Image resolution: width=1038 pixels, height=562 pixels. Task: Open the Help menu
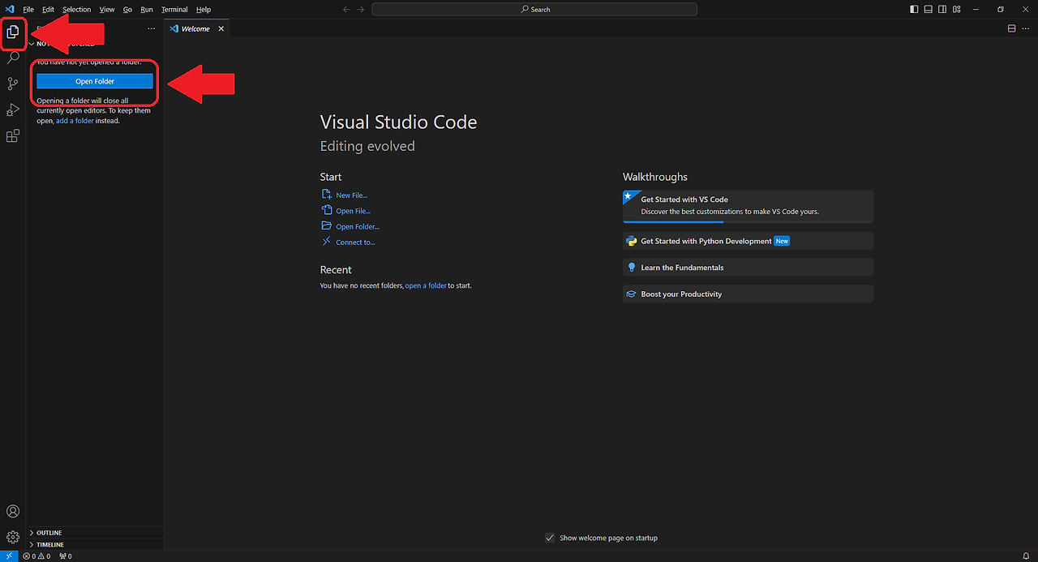204,9
